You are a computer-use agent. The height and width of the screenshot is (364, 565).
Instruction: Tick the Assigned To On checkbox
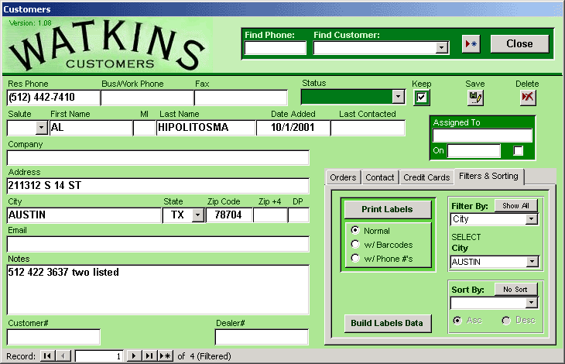coord(518,151)
